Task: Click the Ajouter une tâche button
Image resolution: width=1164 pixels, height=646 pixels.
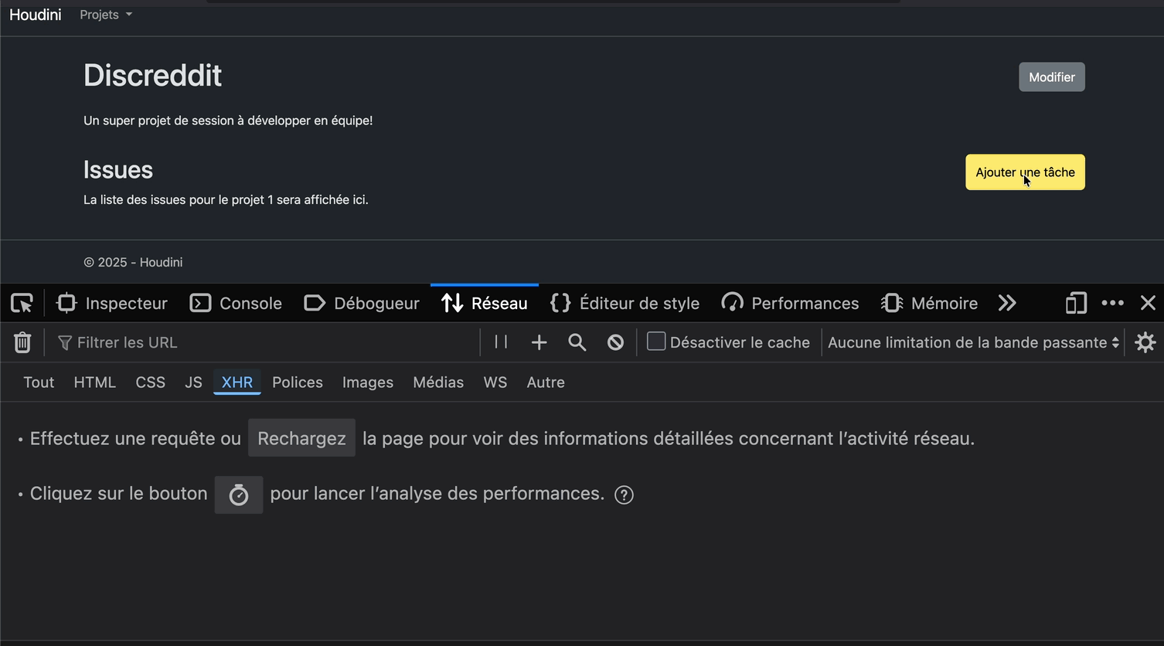Action: [x=1024, y=172]
